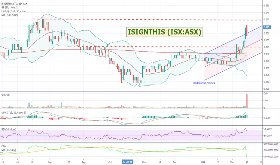Click the 20M volume axis label

pyautogui.click(x=266, y=94)
